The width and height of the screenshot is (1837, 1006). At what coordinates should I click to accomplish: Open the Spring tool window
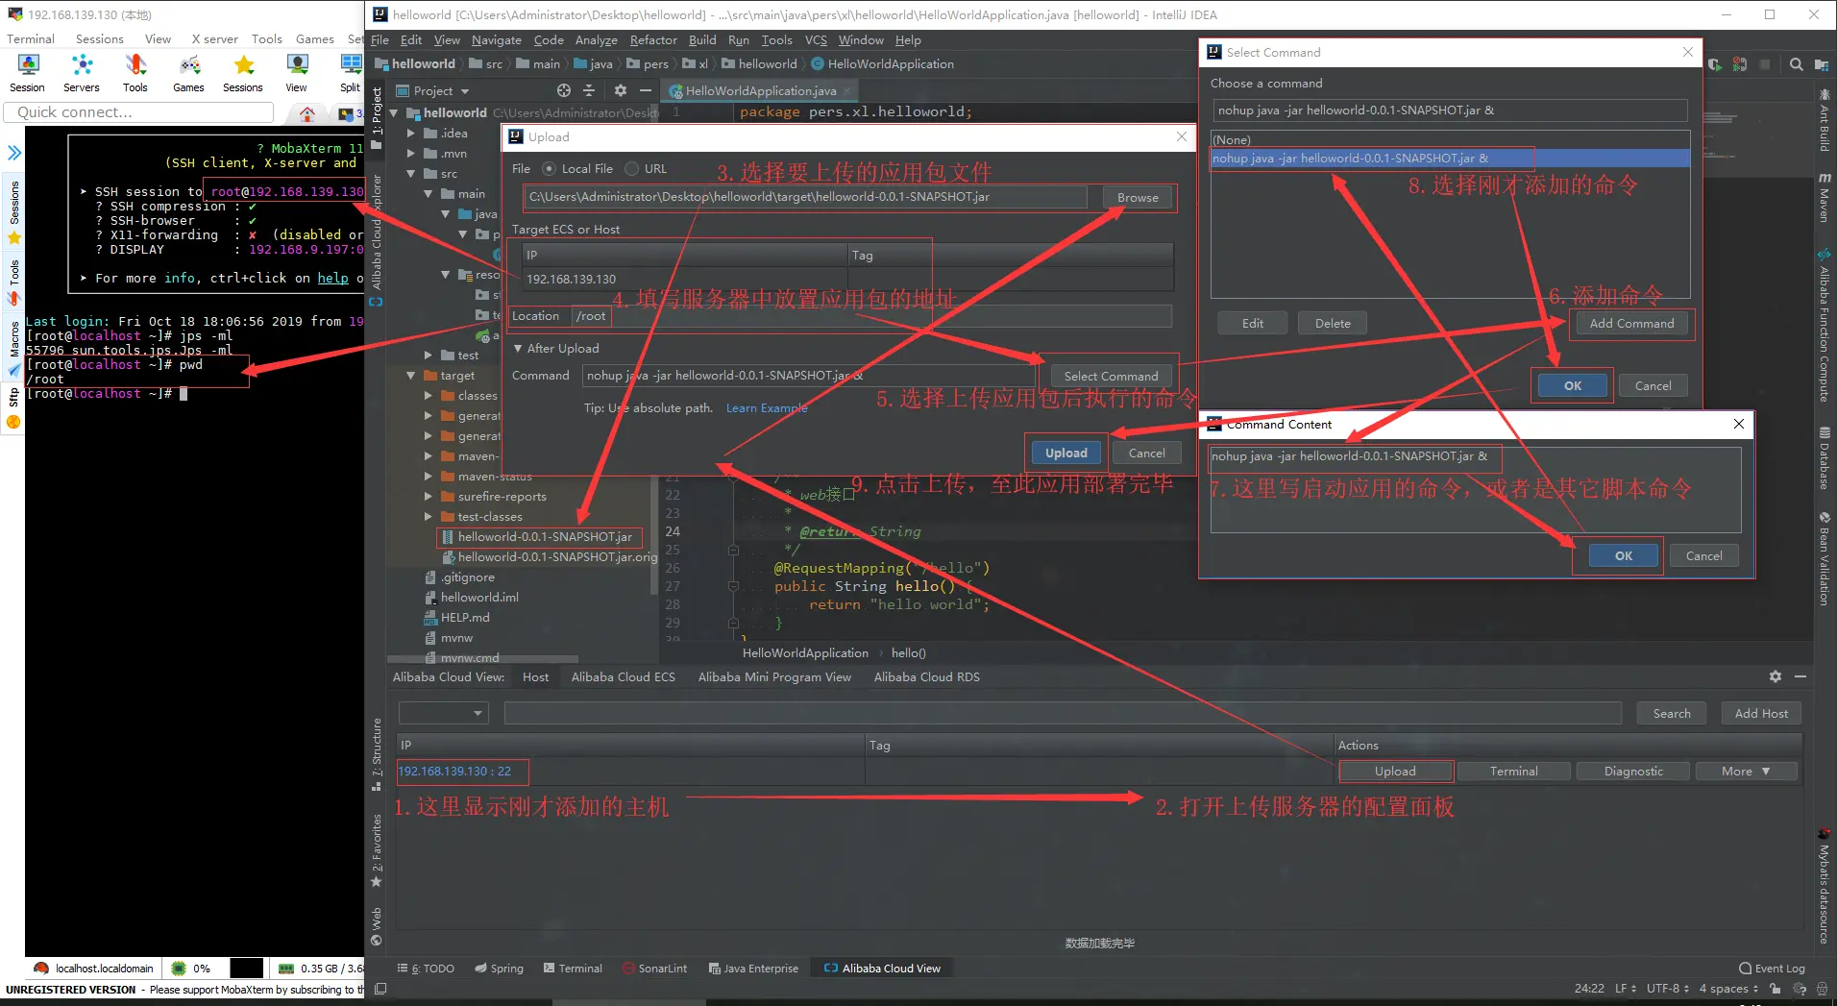tap(499, 969)
